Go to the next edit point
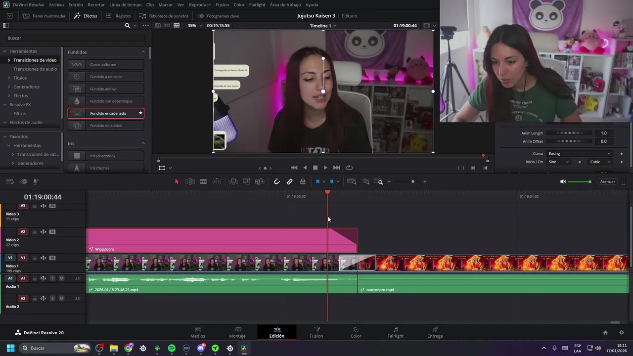Image resolution: width=633 pixels, height=356 pixels. pos(473,168)
